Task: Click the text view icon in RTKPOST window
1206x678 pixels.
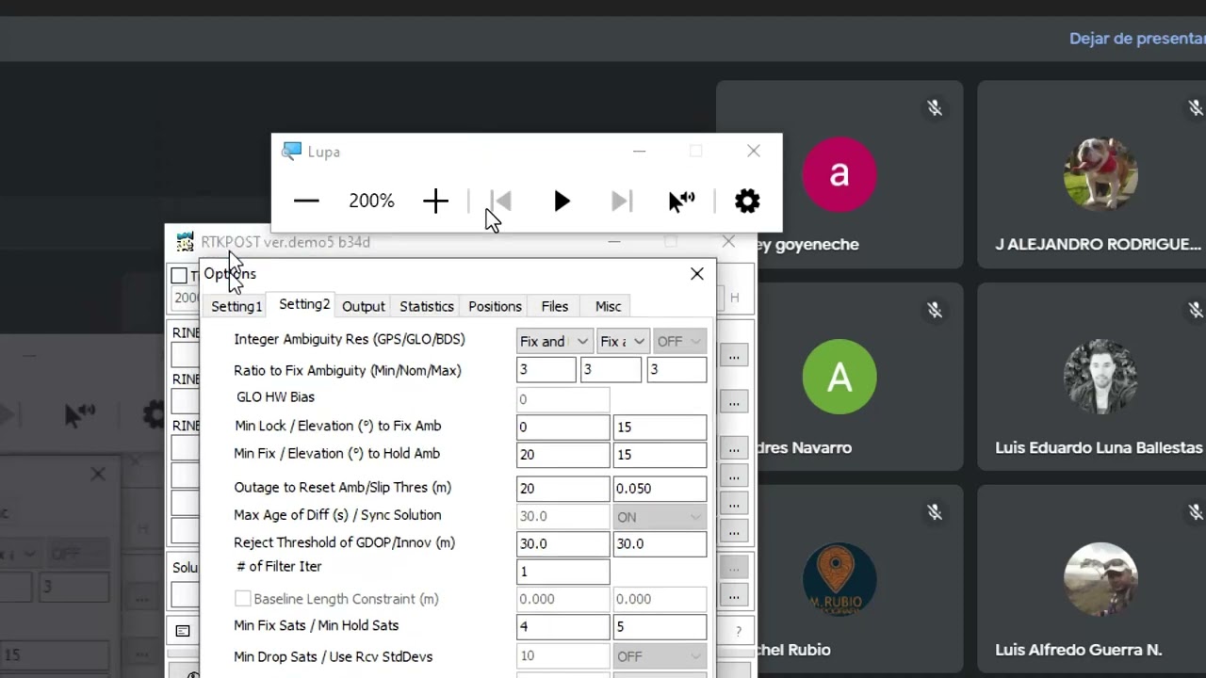Action: [183, 631]
